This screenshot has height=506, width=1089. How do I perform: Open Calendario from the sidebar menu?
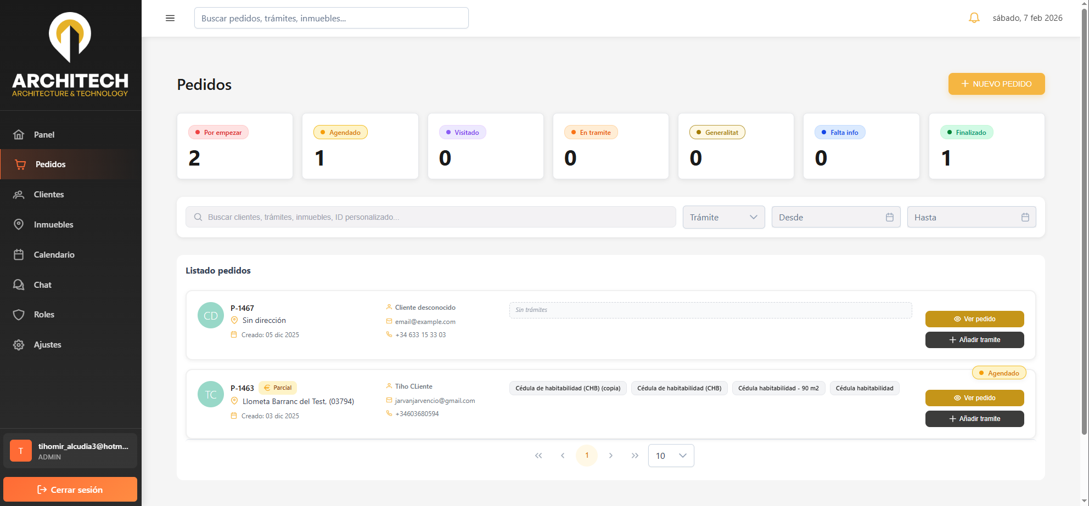pyautogui.click(x=54, y=255)
